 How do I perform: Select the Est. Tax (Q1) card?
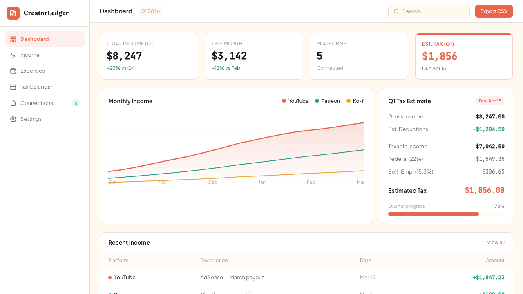(464, 56)
